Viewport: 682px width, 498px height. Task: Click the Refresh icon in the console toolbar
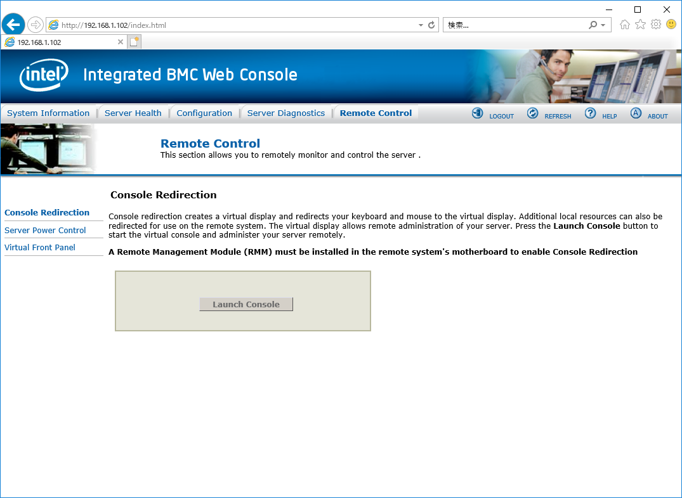[x=532, y=113]
